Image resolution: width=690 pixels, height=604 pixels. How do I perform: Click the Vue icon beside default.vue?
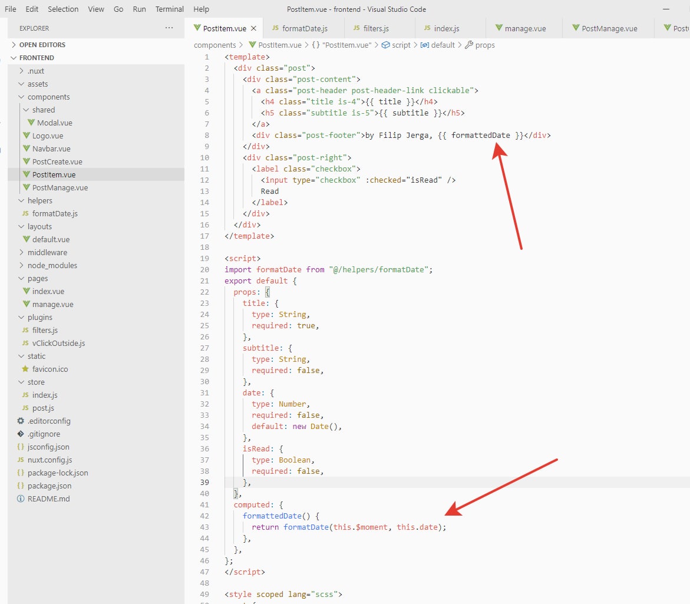coord(27,239)
